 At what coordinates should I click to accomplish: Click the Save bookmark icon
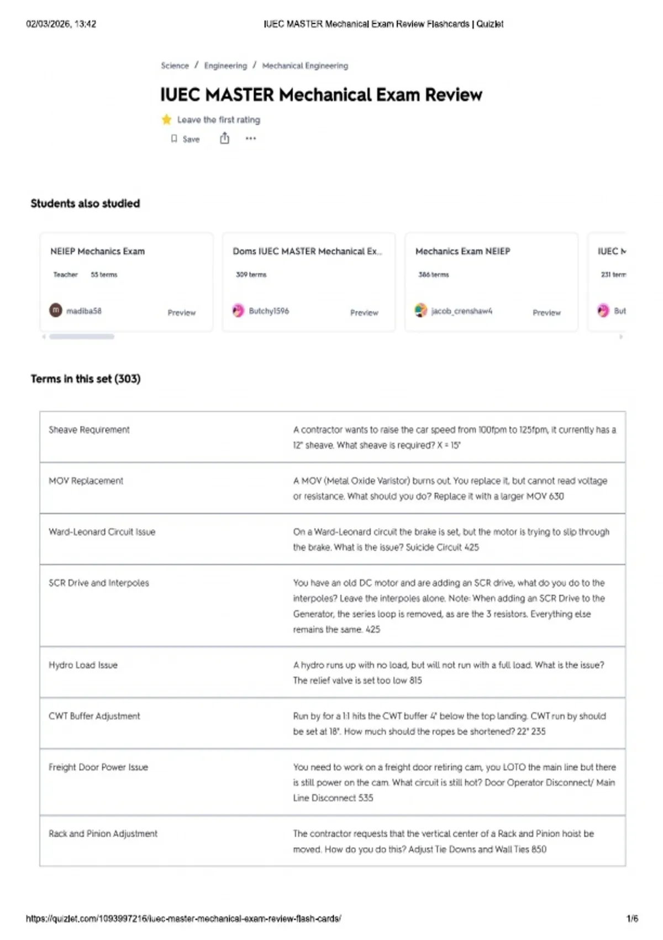[x=174, y=139]
